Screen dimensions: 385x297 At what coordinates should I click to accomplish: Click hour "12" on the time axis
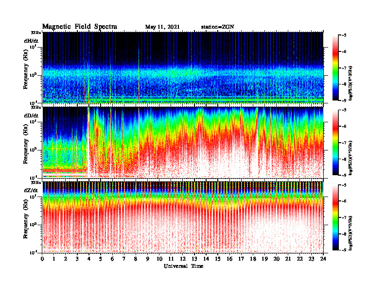point(183,259)
